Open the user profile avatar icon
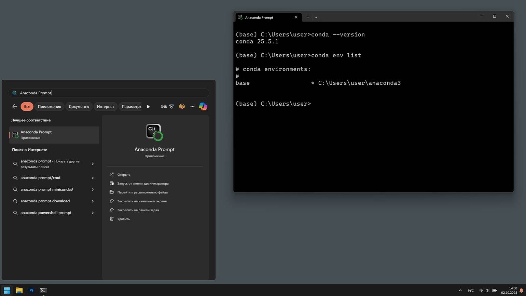Viewport: 526px width, 296px height. click(x=182, y=107)
